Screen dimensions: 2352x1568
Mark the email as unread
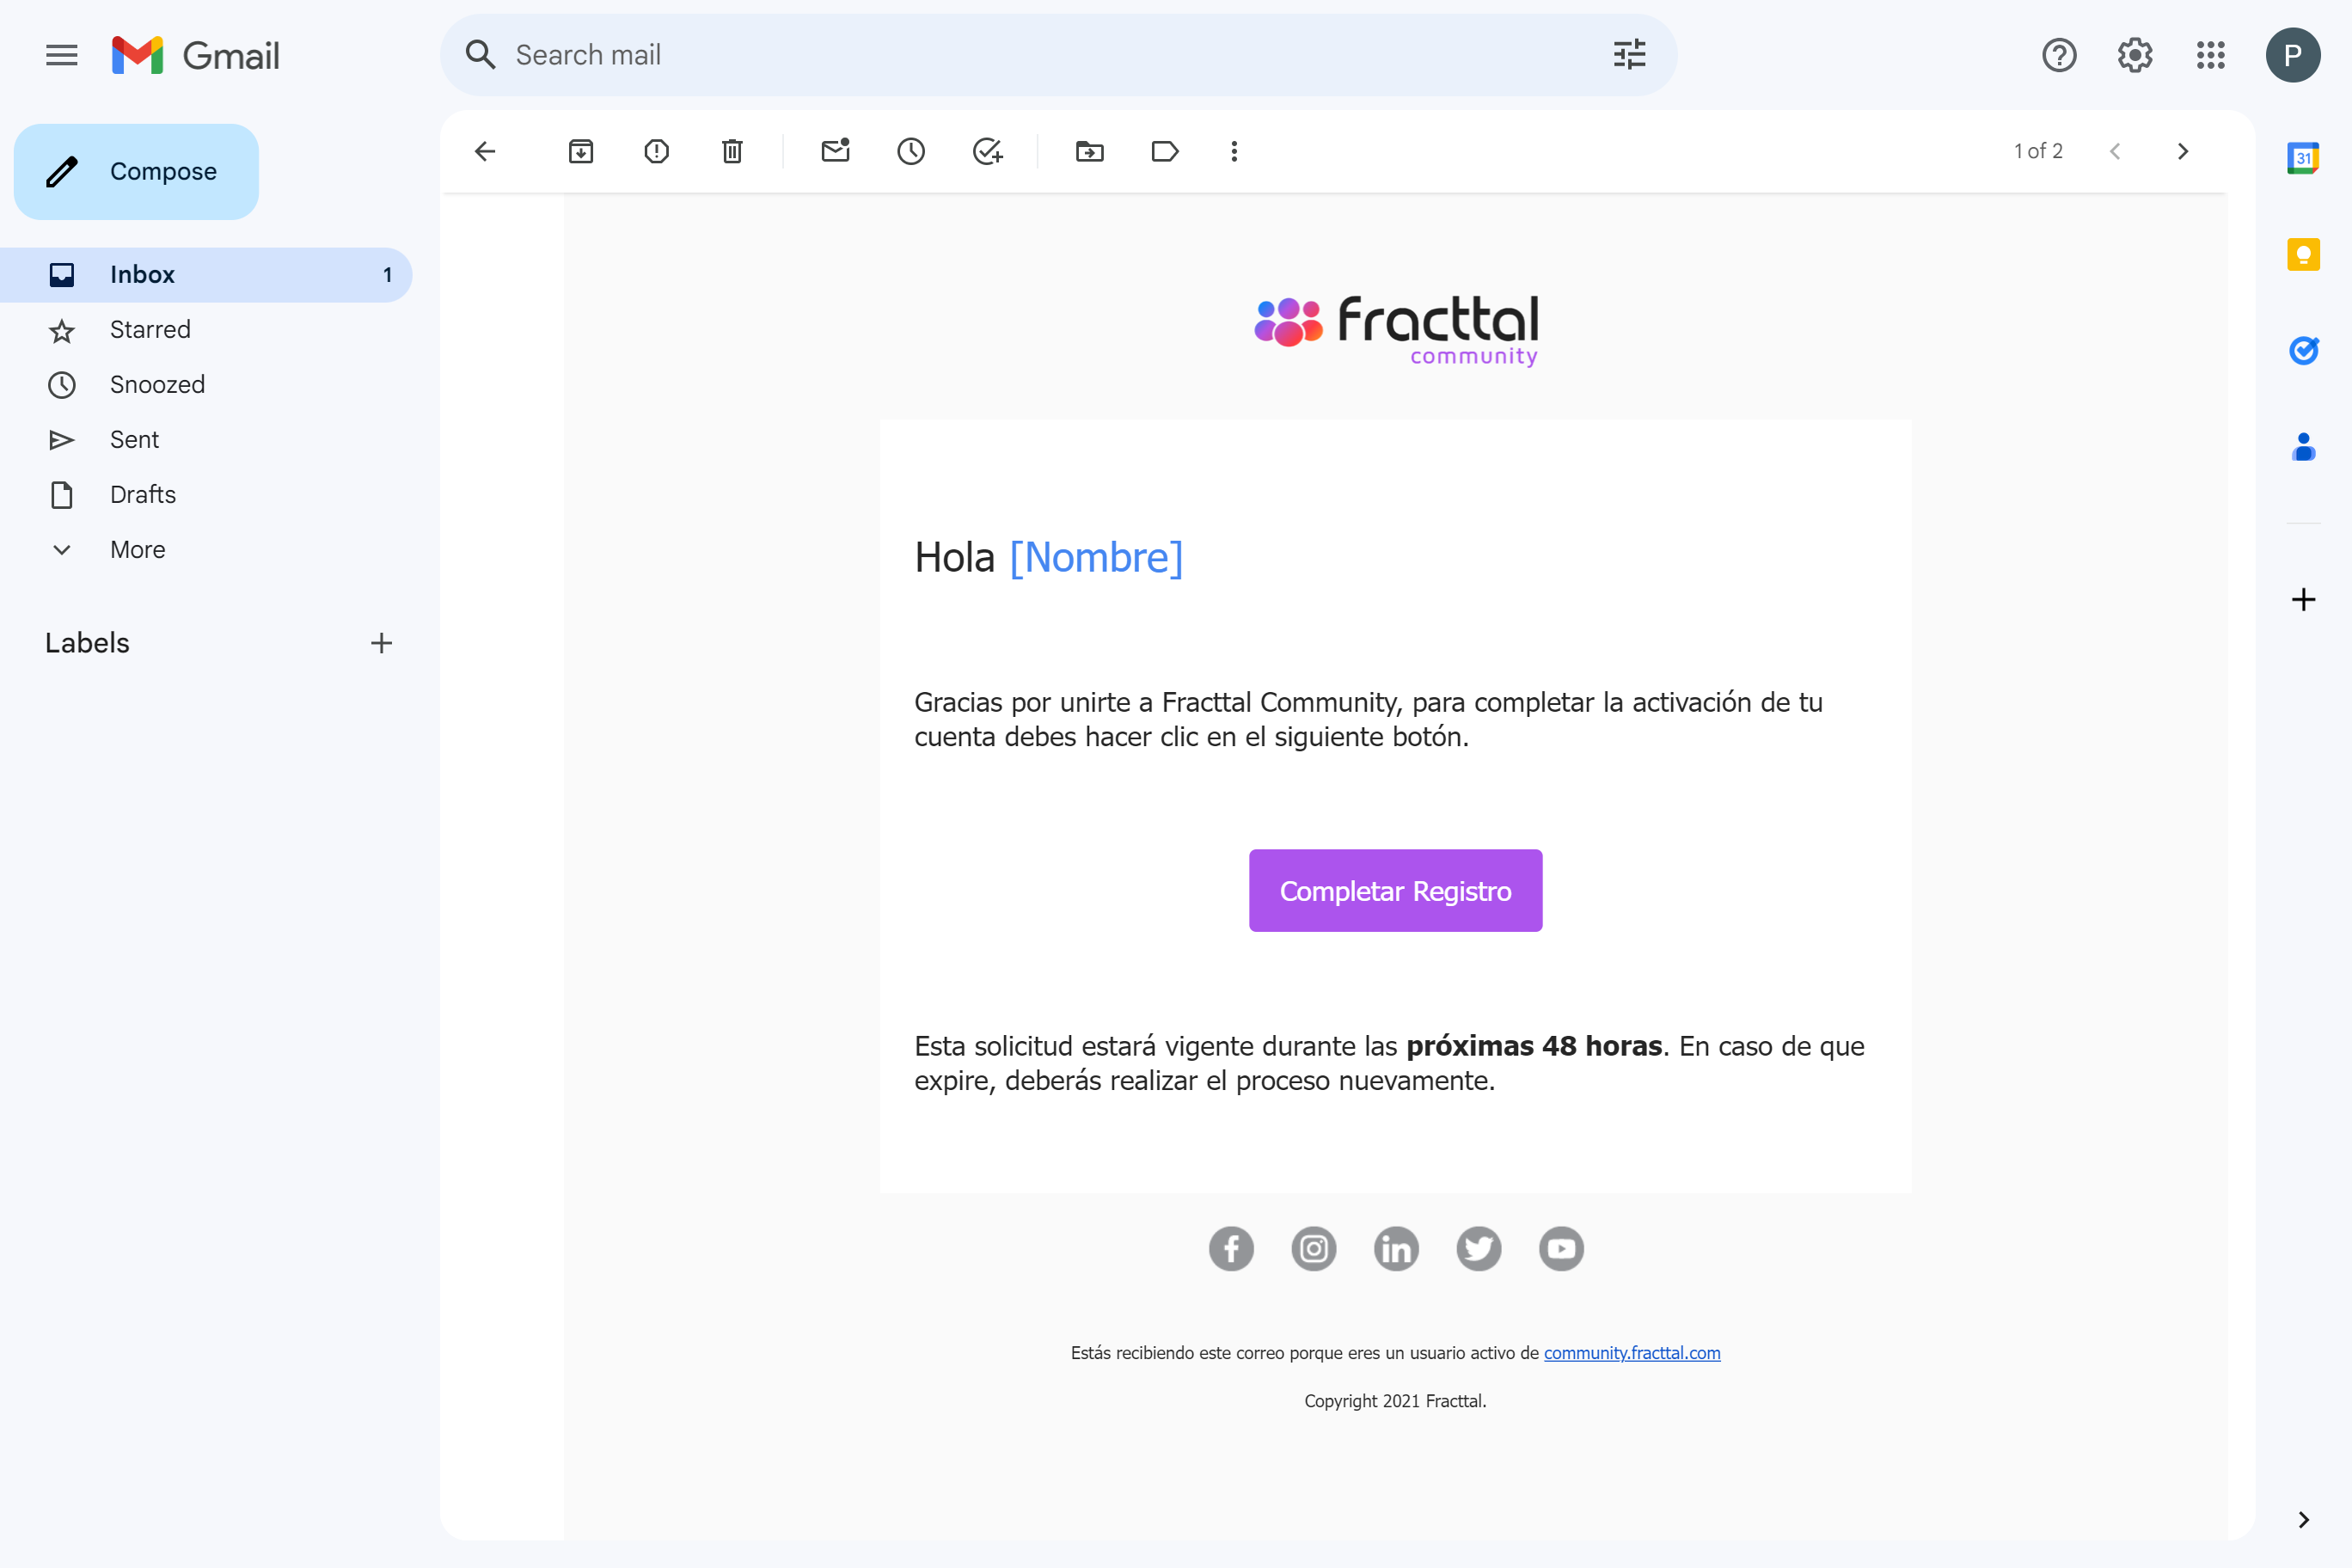point(835,151)
